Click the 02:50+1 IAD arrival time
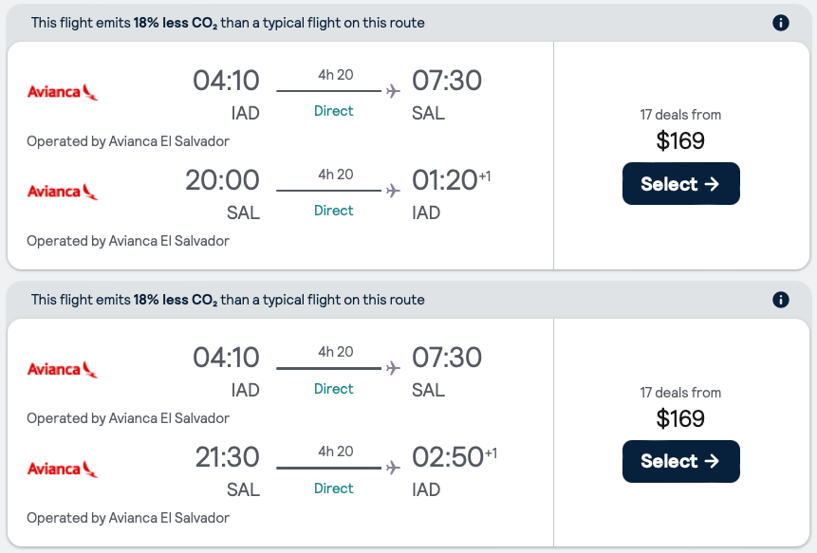817x553 pixels. (448, 457)
